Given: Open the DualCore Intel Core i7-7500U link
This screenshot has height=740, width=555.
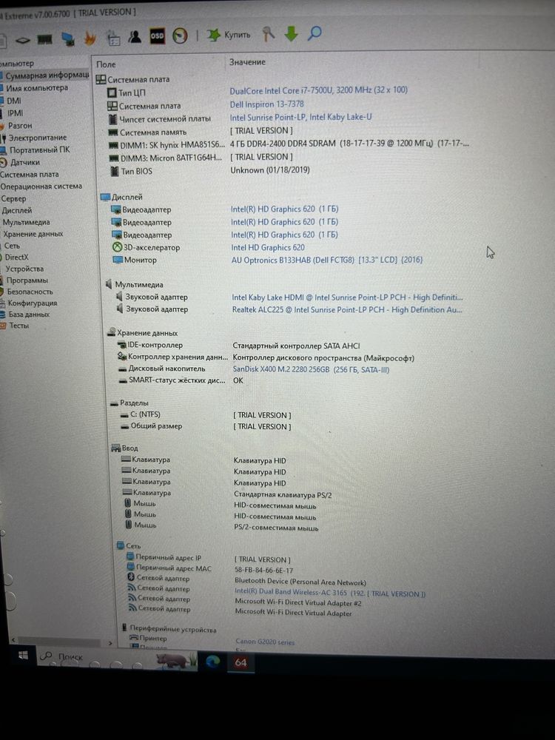Looking at the screenshot, I should coord(318,90).
